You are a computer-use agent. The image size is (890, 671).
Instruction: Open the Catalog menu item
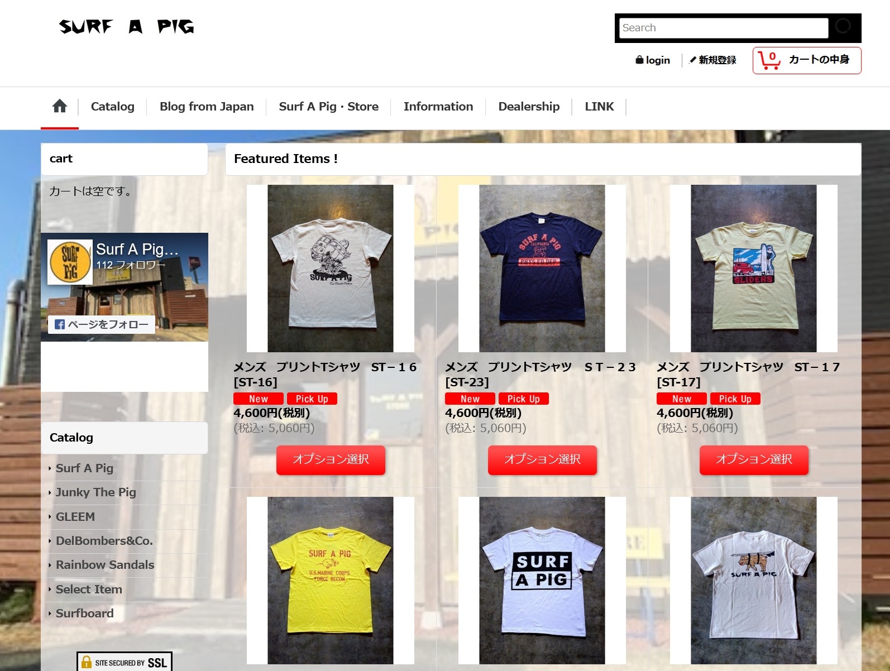point(113,106)
